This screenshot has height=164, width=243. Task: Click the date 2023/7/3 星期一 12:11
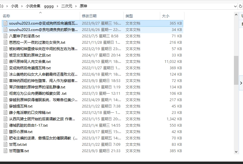click(101, 94)
